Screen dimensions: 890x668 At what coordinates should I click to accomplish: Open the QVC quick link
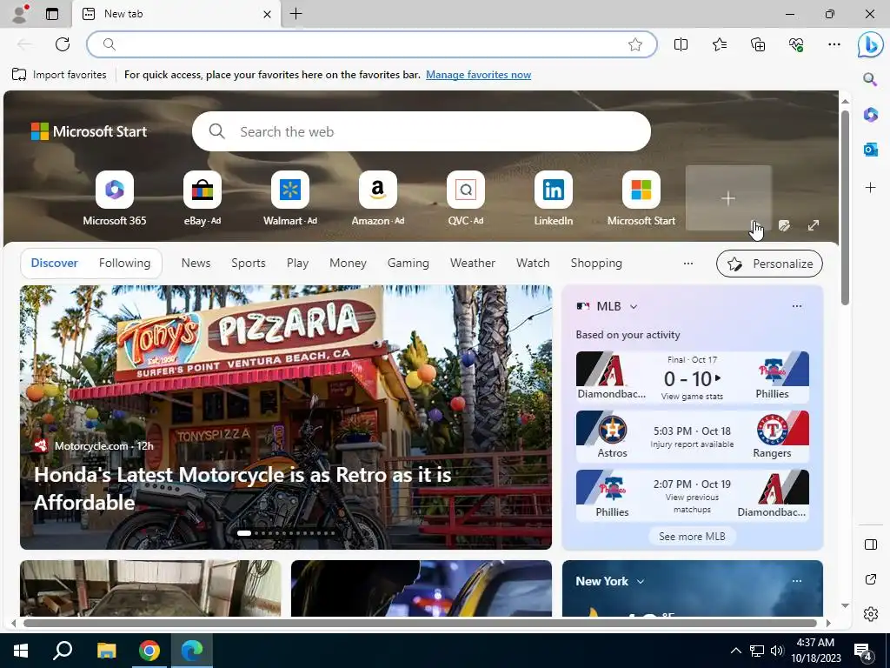(x=466, y=199)
